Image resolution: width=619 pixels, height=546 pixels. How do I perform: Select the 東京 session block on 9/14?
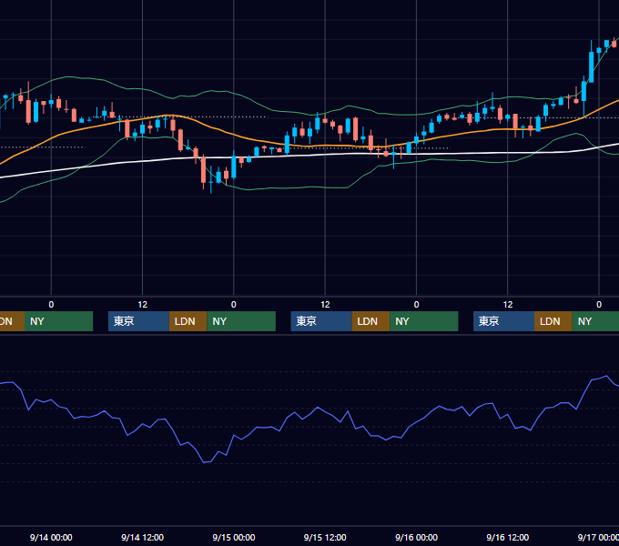(x=138, y=321)
